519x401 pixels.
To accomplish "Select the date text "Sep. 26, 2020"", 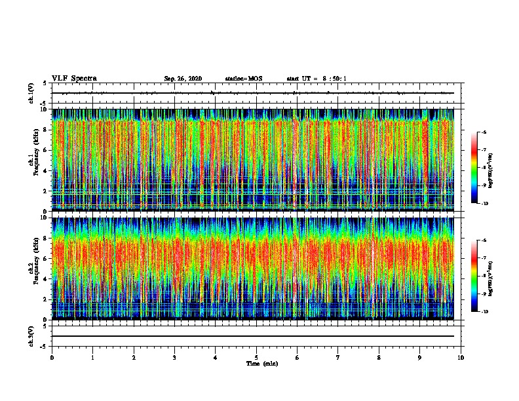I will pos(183,79).
